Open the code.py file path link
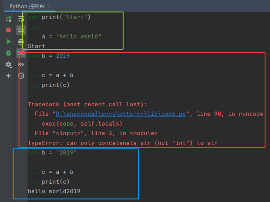 click(121, 114)
